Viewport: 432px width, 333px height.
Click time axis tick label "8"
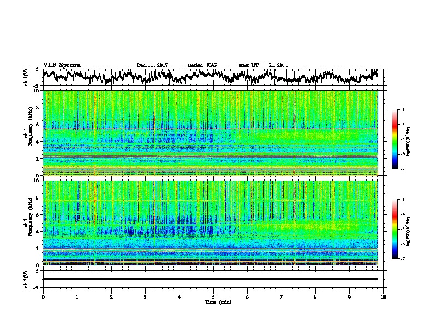click(315, 297)
